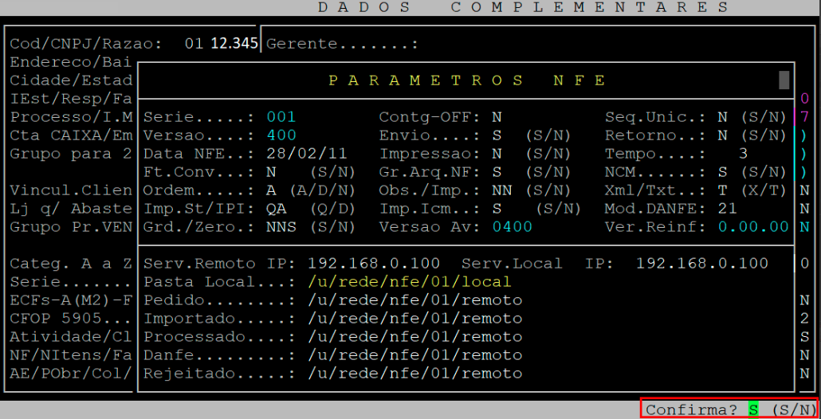The height and width of the screenshot is (419, 821).
Task: Click the CFOP 5905 label
Action: click(71, 319)
